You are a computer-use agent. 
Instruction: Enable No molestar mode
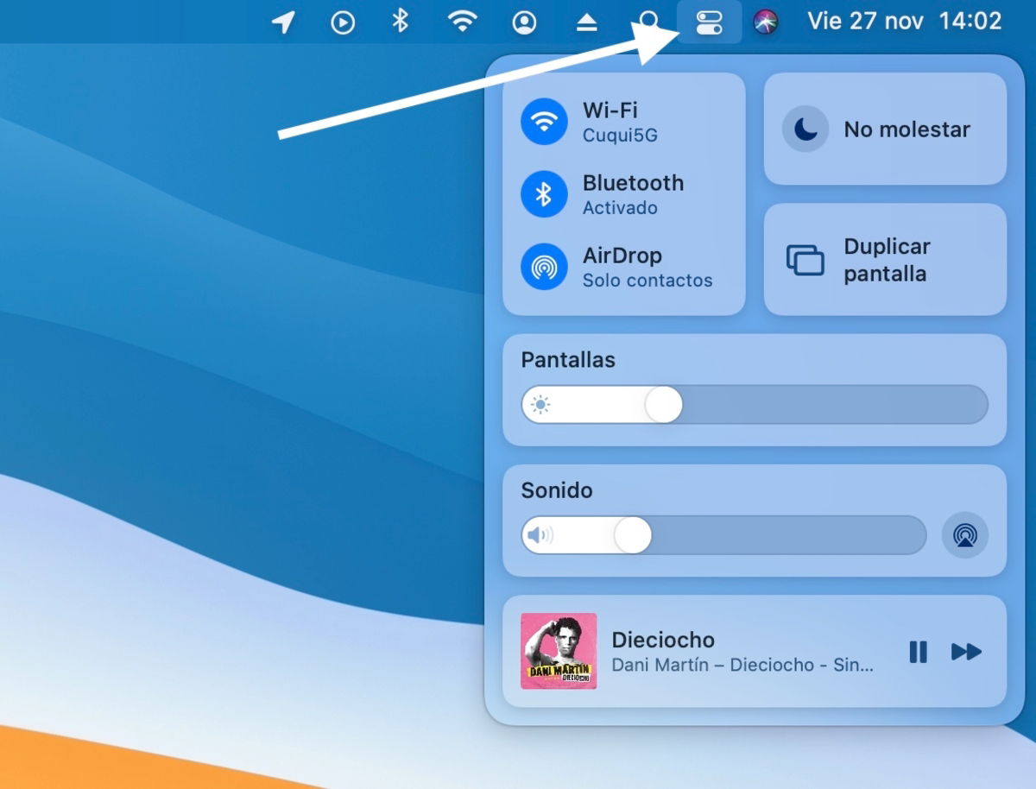805,129
